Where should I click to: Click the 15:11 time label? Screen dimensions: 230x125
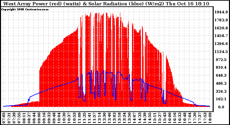(x=154, y=118)
